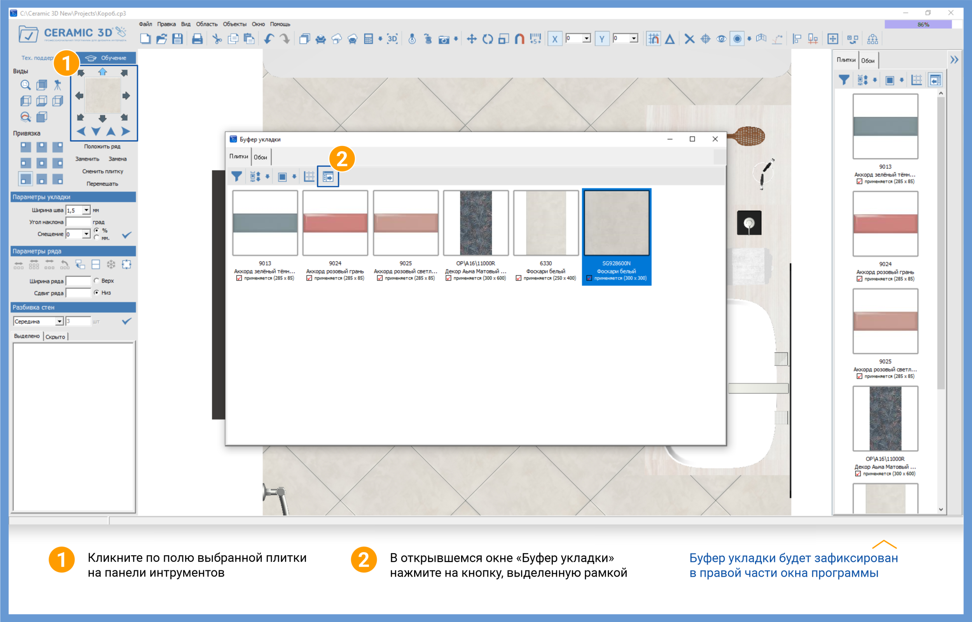This screenshot has width=972, height=622.
Task: Click the selected tile preview swatch in left panel
Action: (x=103, y=96)
